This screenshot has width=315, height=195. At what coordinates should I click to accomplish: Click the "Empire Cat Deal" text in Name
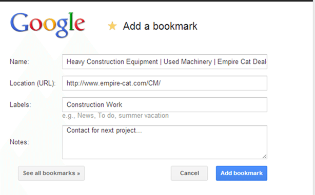click(x=242, y=61)
